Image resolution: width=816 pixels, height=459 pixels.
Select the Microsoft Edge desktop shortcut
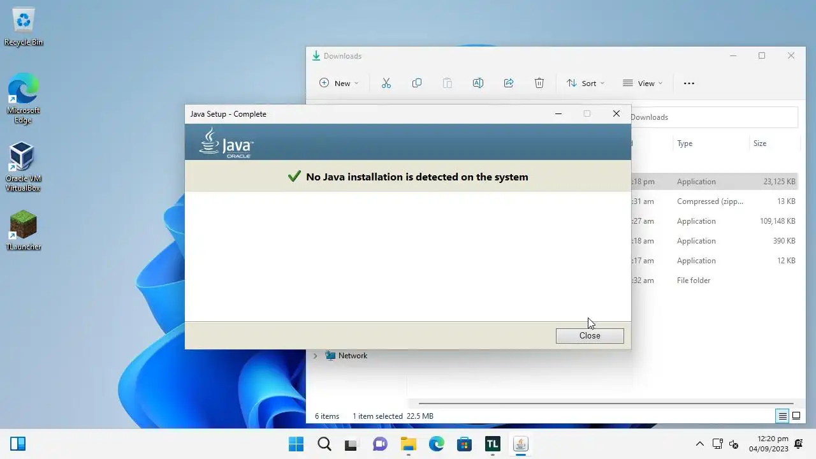24,99
